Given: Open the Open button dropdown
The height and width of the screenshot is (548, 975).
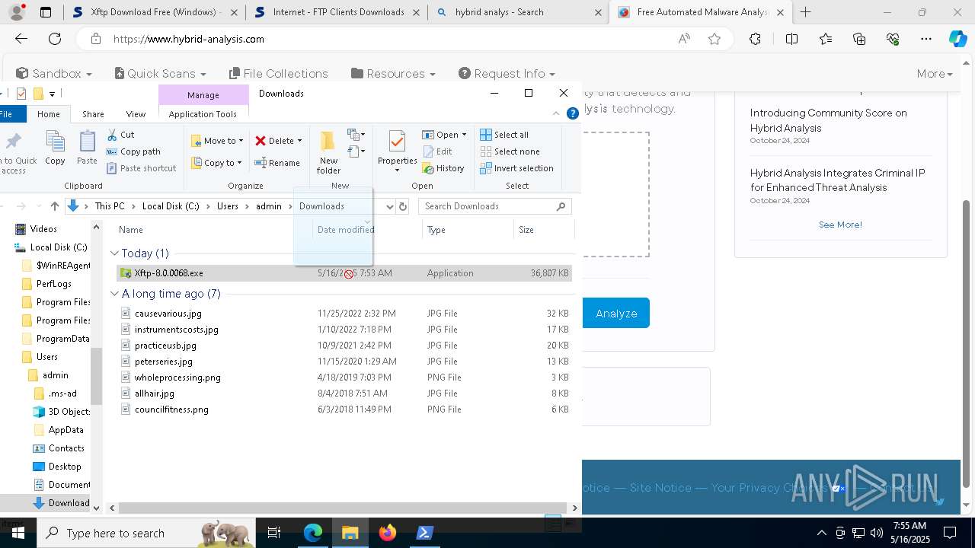Looking at the screenshot, I should click(x=464, y=135).
